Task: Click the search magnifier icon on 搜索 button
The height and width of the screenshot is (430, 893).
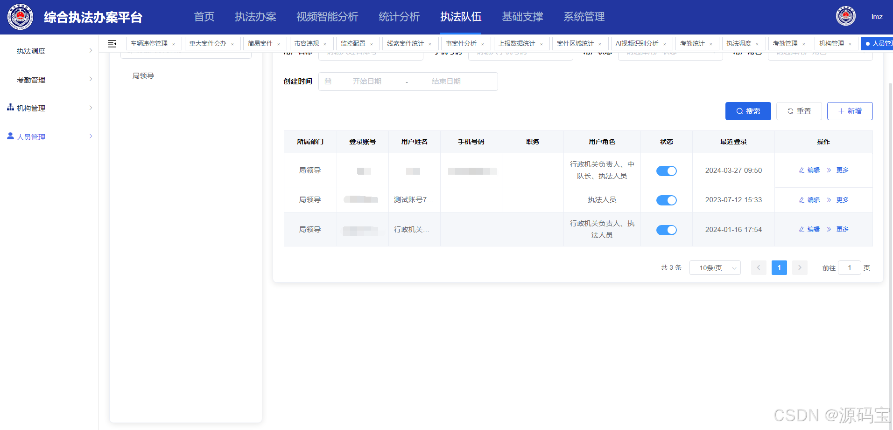Action: point(739,111)
